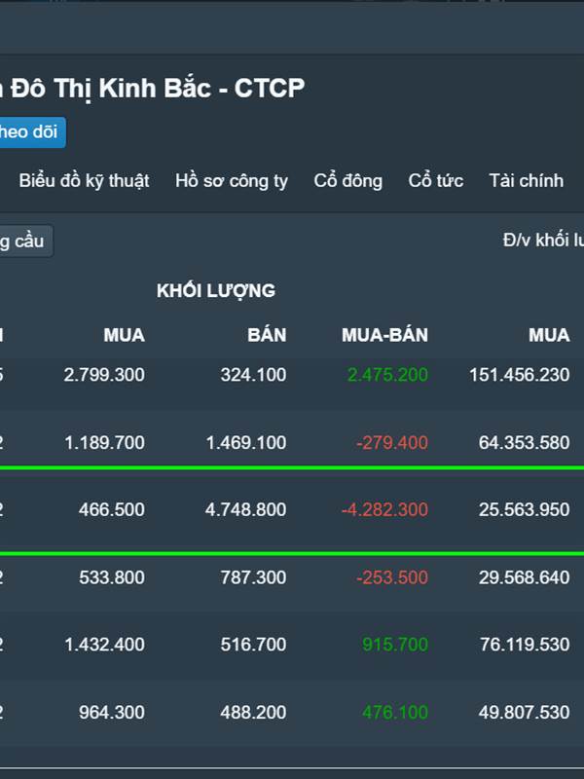Click the MUA header above 151.456.230
The image size is (584, 779).
[549, 335]
